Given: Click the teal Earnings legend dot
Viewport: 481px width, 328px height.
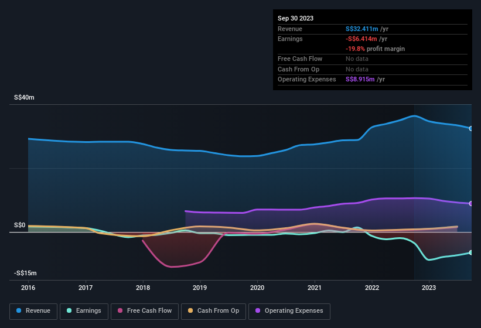Looking at the screenshot, I should pyautogui.click(x=69, y=310).
